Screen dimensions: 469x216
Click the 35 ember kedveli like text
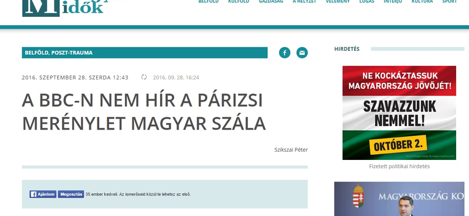pos(138,194)
